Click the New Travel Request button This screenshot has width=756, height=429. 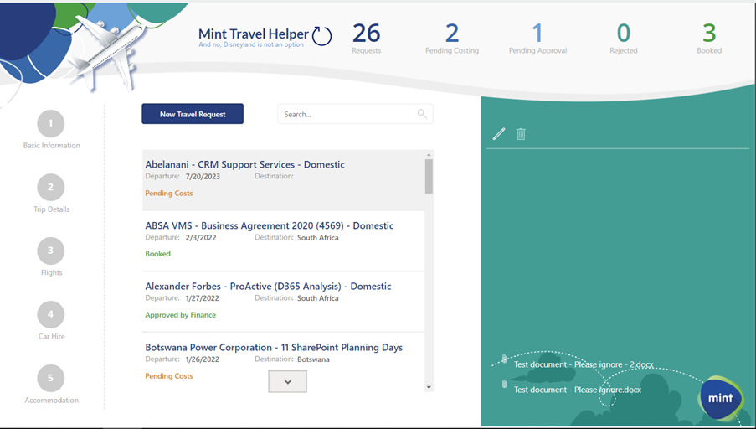pos(193,114)
